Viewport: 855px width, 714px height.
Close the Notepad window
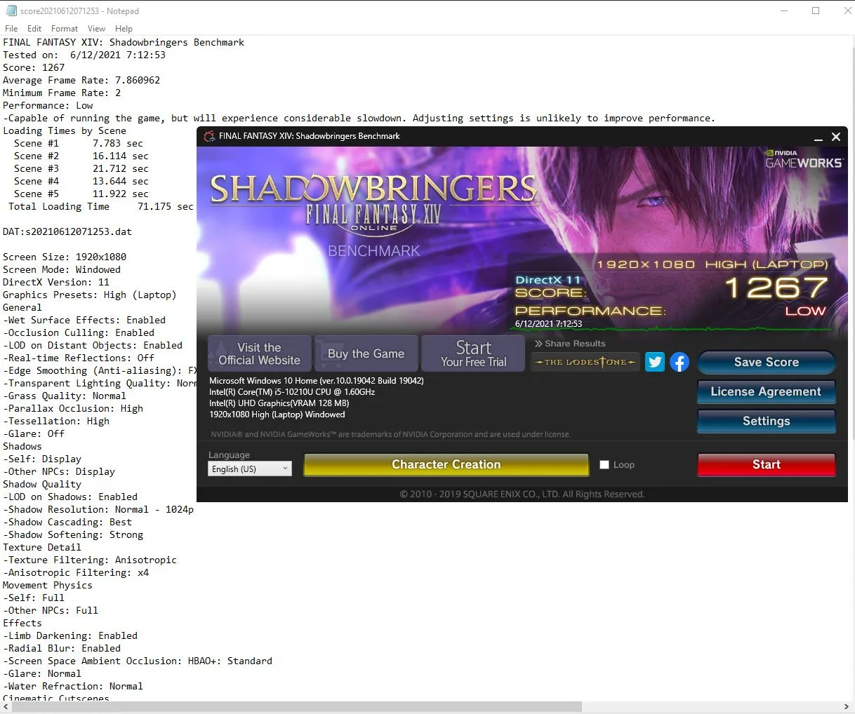[847, 11]
